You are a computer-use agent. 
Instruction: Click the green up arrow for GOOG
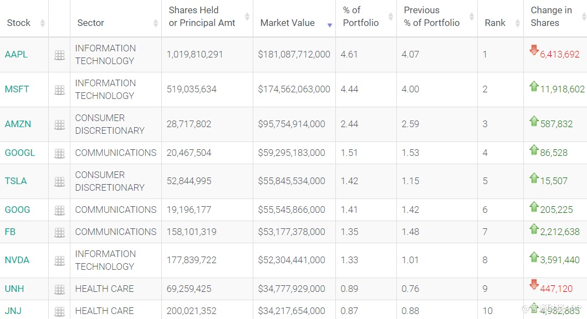(x=534, y=207)
